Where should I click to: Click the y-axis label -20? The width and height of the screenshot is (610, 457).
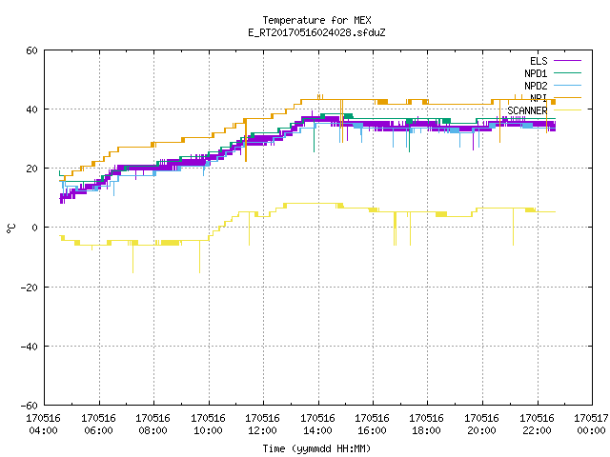[x=30, y=288]
